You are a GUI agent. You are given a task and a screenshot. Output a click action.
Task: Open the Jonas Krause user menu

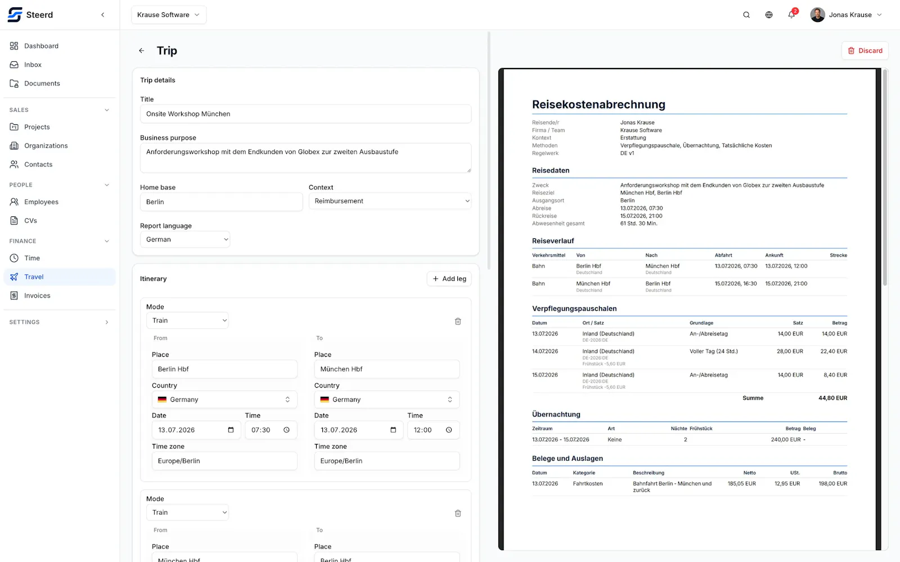click(847, 15)
